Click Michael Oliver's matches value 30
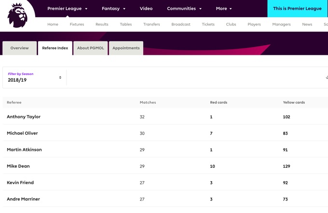This screenshot has width=328, height=213. (142, 133)
